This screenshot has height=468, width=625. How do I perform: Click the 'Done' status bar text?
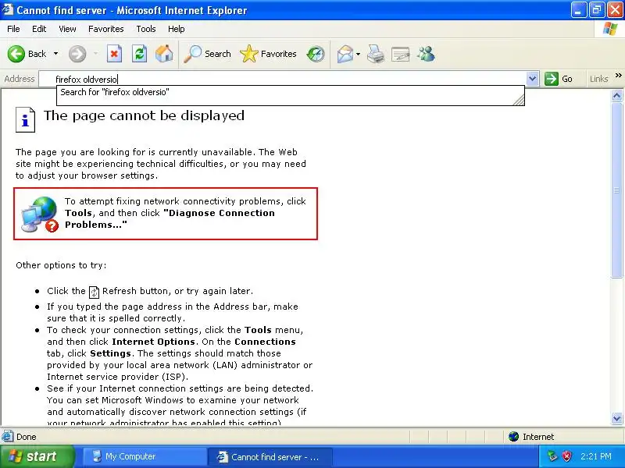coord(27,437)
